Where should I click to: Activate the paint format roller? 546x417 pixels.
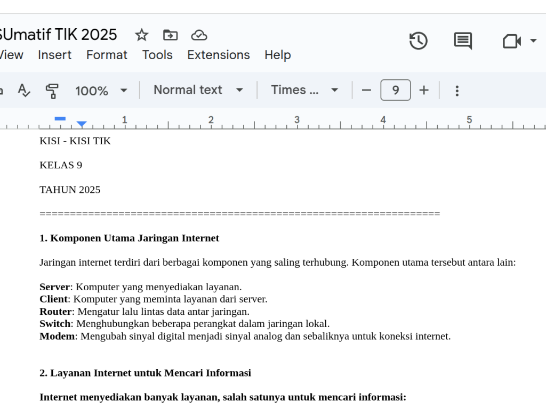pos(52,91)
